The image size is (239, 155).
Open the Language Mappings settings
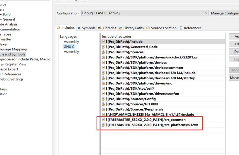click(14, 49)
